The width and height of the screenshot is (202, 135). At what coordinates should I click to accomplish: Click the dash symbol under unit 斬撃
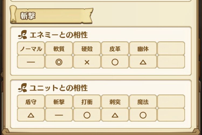(x=59, y=115)
